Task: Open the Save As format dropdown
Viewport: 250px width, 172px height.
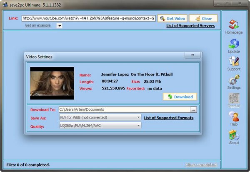Action: (100, 118)
